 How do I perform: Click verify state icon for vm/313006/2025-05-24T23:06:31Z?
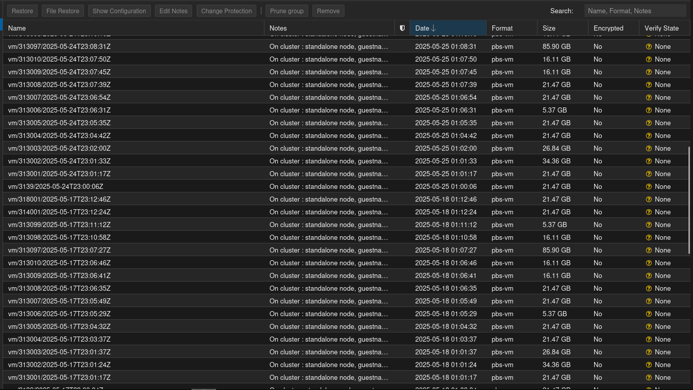click(x=649, y=110)
